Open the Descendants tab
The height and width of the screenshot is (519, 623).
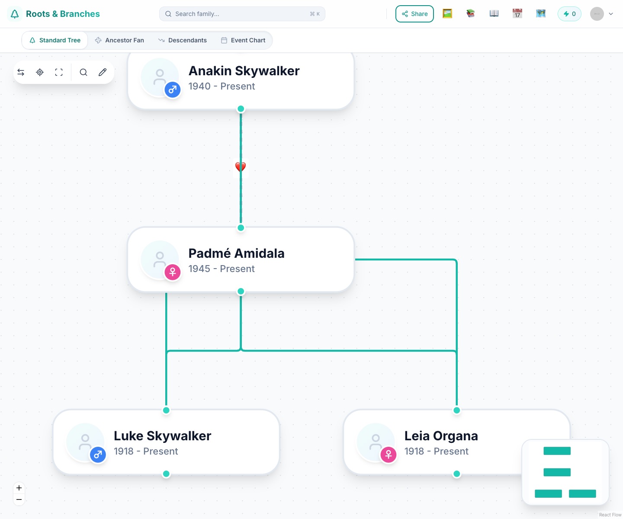(183, 40)
